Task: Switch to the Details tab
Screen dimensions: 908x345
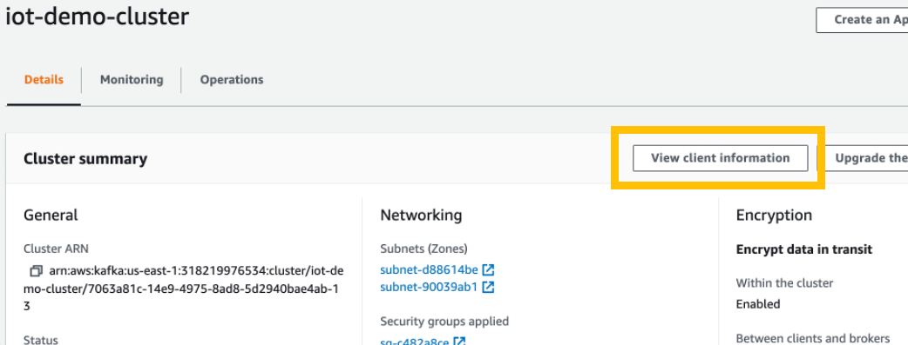Action: [44, 79]
